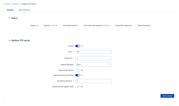Collapse the Status section chevron
This screenshot has width=179, height=106.
(x=9, y=18)
